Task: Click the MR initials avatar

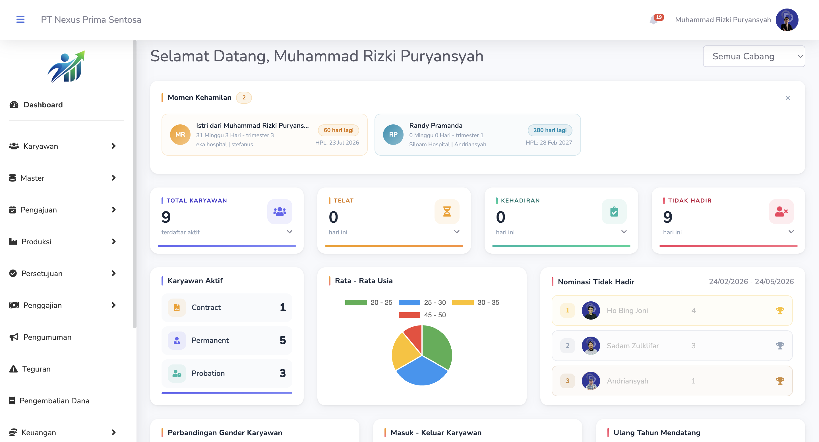Action: [x=180, y=135]
